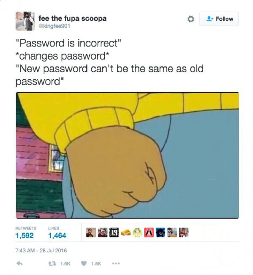This screenshot has height=275, width=253.
Task: Click the dark blue character avatar
Action: [161, 232]
